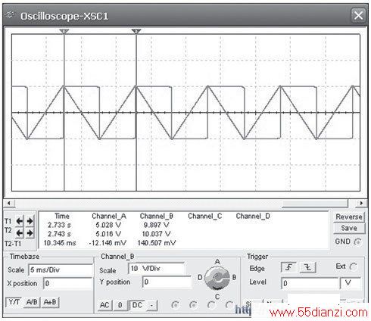Select rising edge trigger icon

pos(288,267)
